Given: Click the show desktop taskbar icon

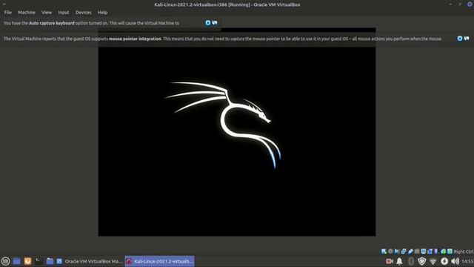Looking at the screenshot, I should 16,261.
